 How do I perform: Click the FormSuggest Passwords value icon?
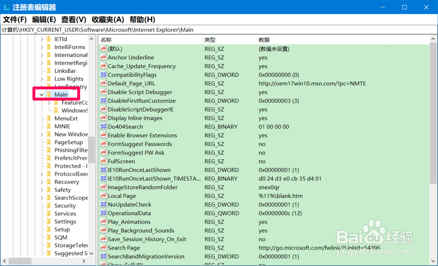pyautogui.click(x=103, y=144)
